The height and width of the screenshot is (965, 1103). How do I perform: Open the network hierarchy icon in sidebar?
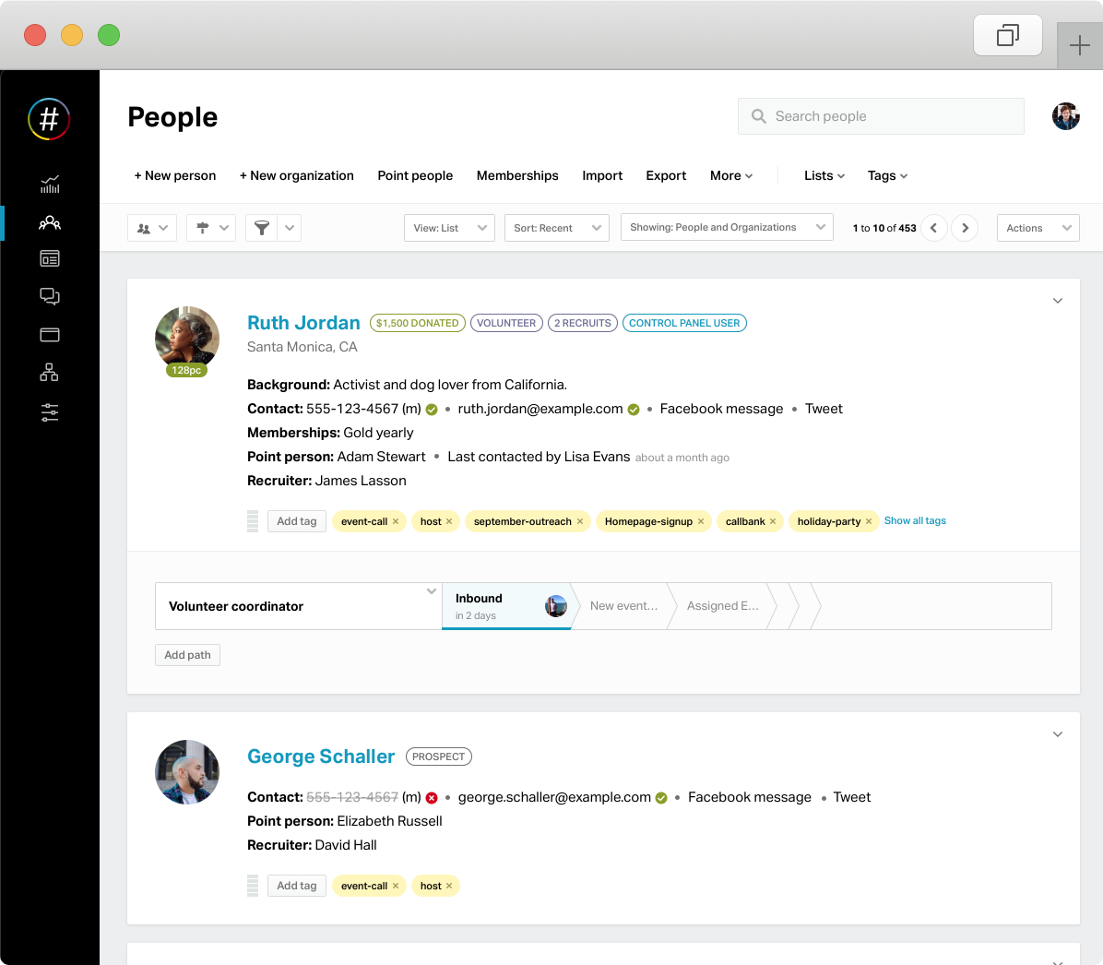click(50, 373)
